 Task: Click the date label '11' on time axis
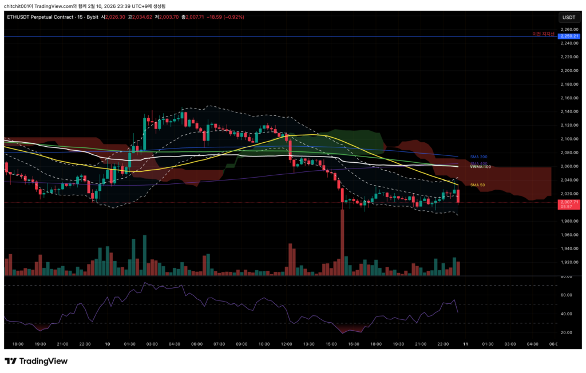tap(465, 344)
